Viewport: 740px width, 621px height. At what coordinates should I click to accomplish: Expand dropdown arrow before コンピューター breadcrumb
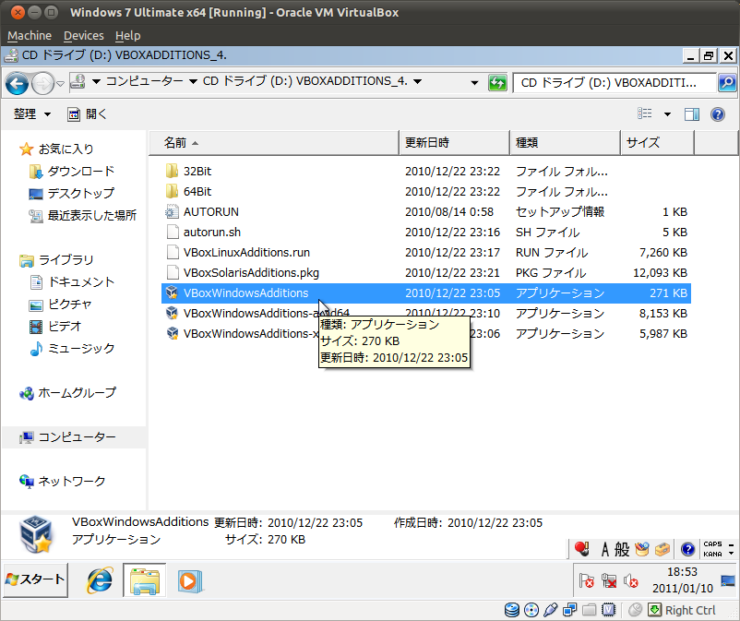(96, 81)
